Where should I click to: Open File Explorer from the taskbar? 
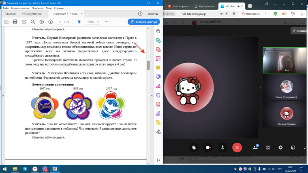[15, 169]
